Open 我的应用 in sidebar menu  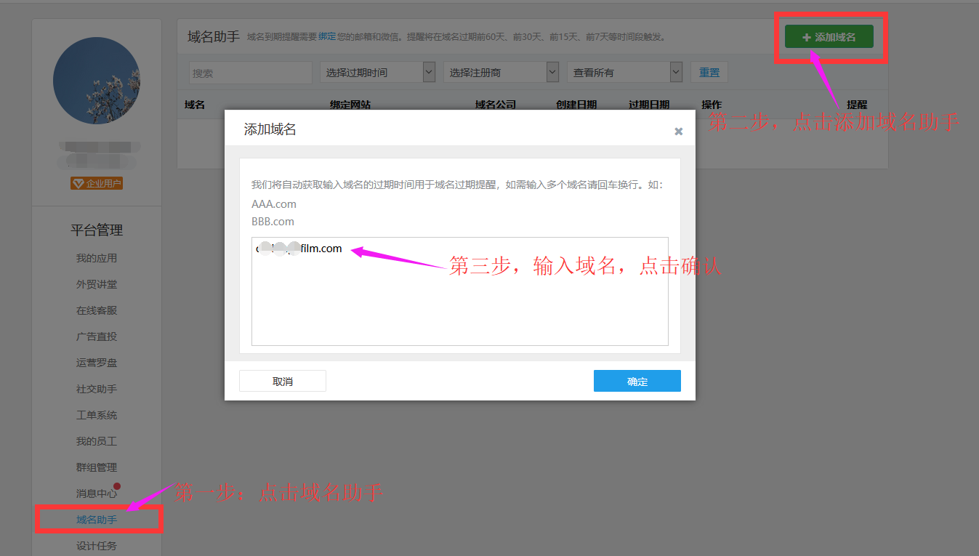point(97,258)
